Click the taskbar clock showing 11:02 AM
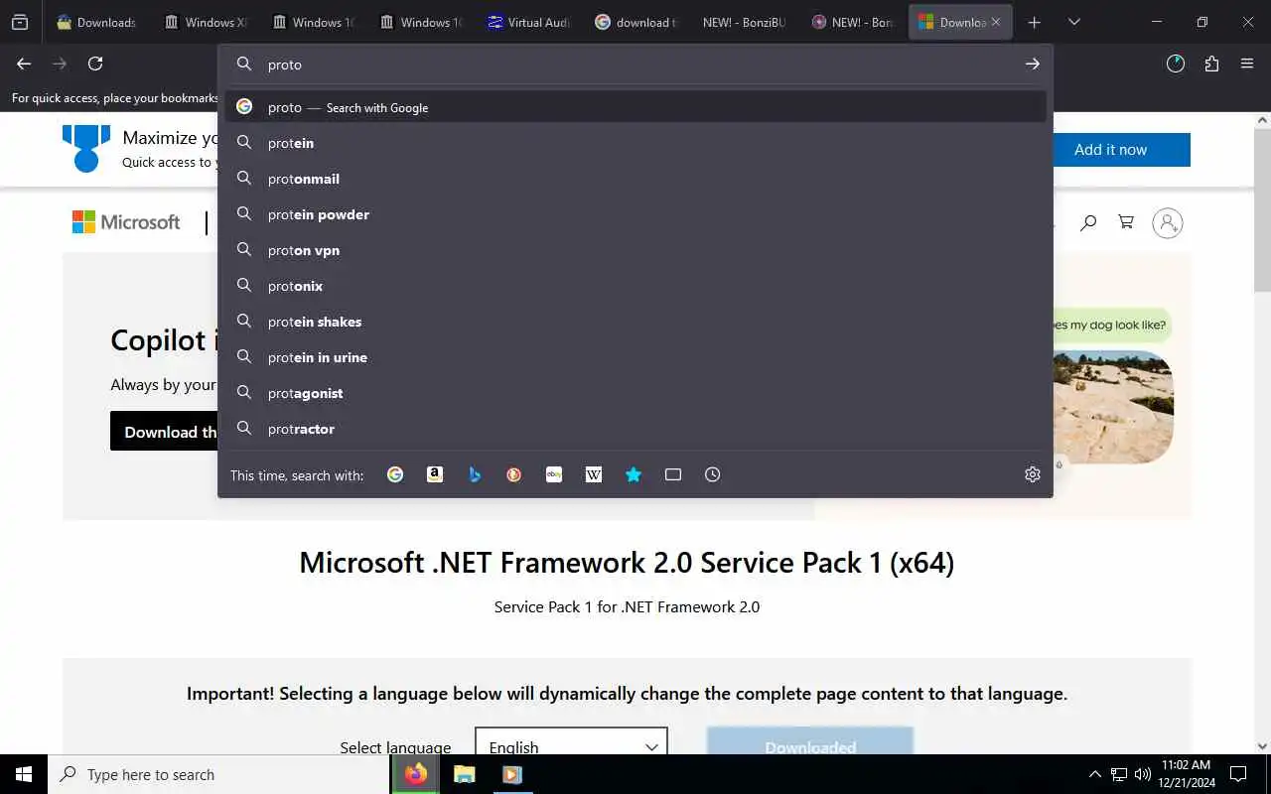1271x794 pixels. point(1186,774)
